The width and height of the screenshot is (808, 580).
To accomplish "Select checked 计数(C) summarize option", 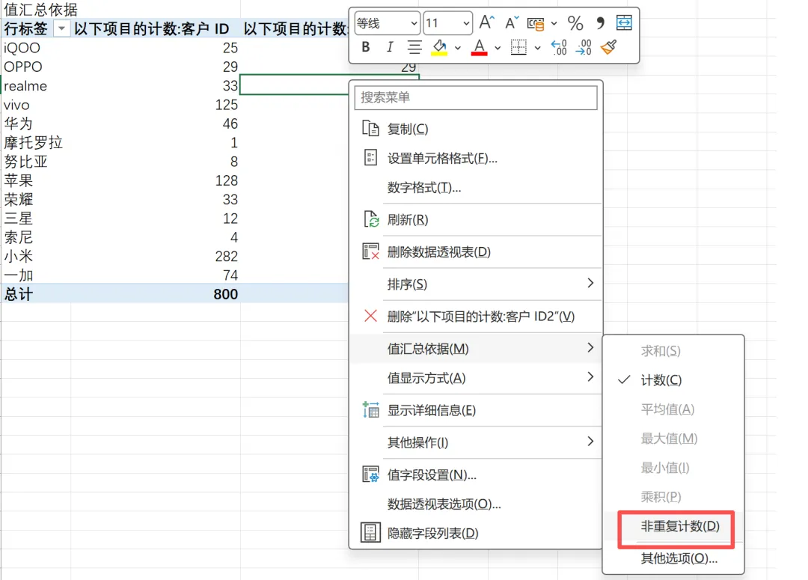I will [661, 380].
